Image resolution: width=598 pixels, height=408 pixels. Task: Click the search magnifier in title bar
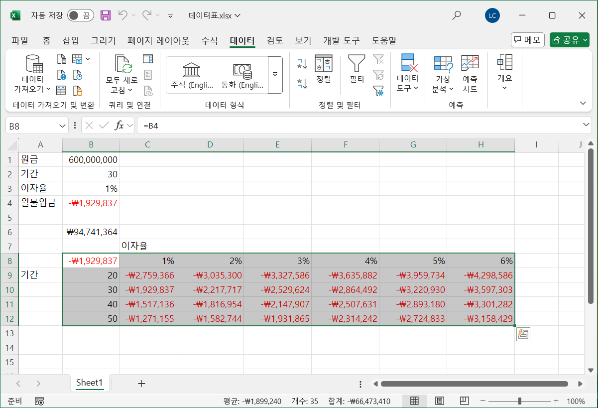click(x=456, y=15)
